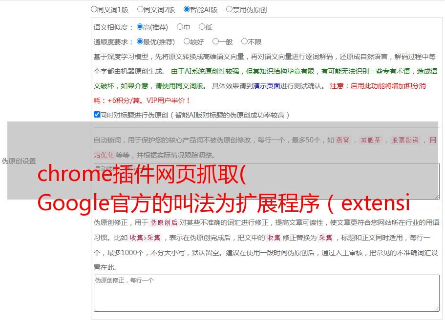Set 通顺度要求 to 不限

coord(244,41)
